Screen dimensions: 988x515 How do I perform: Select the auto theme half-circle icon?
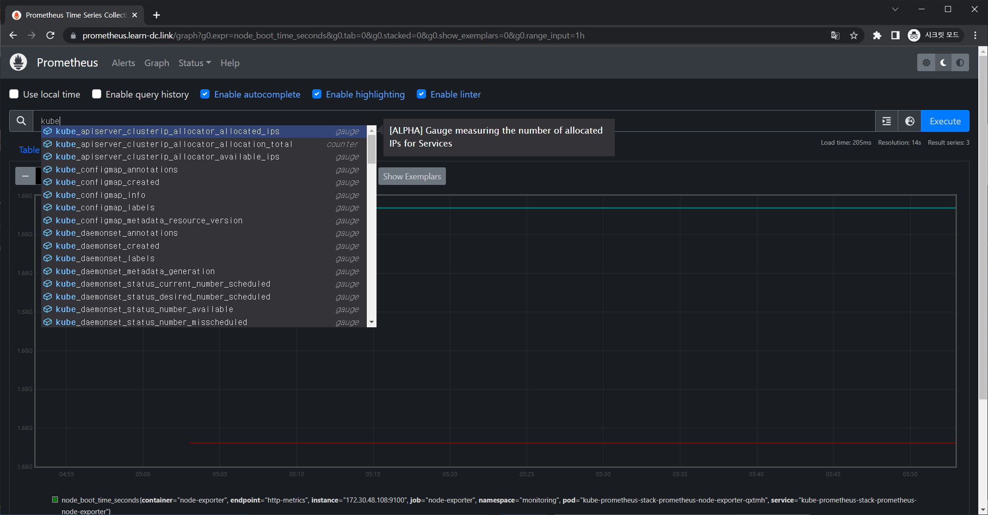(x=960, y=62)
